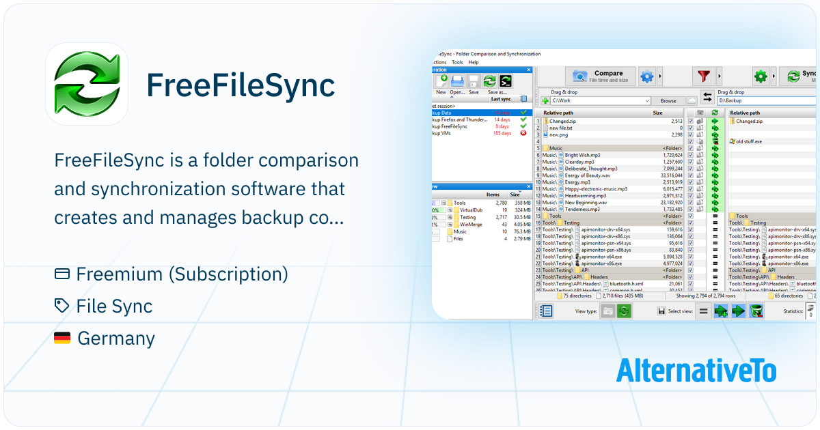The image size is (820, 430).
Task: Click the Last sync column header
Action: (501, 99)
